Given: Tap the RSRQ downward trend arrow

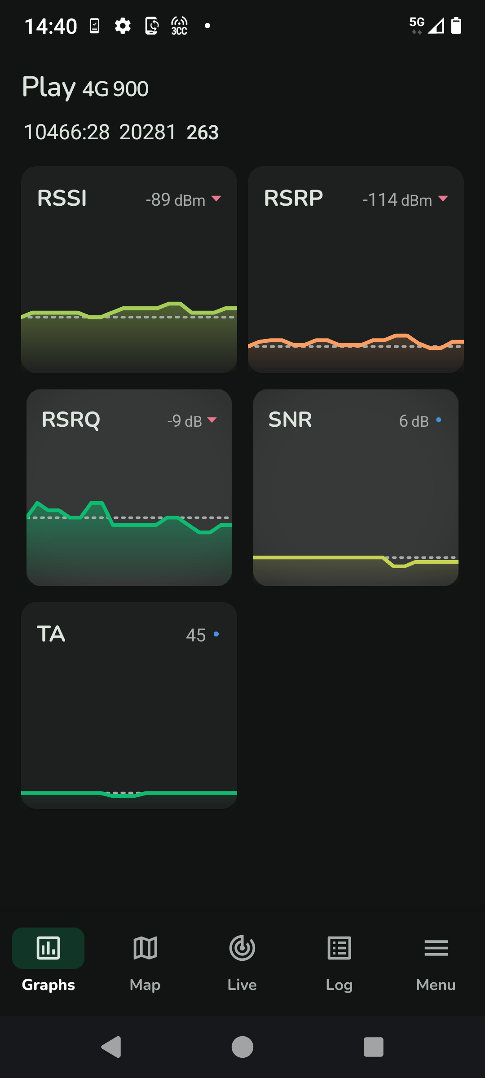Looking at the screenshot, I should pyautogui.click(x=212, y=420).
